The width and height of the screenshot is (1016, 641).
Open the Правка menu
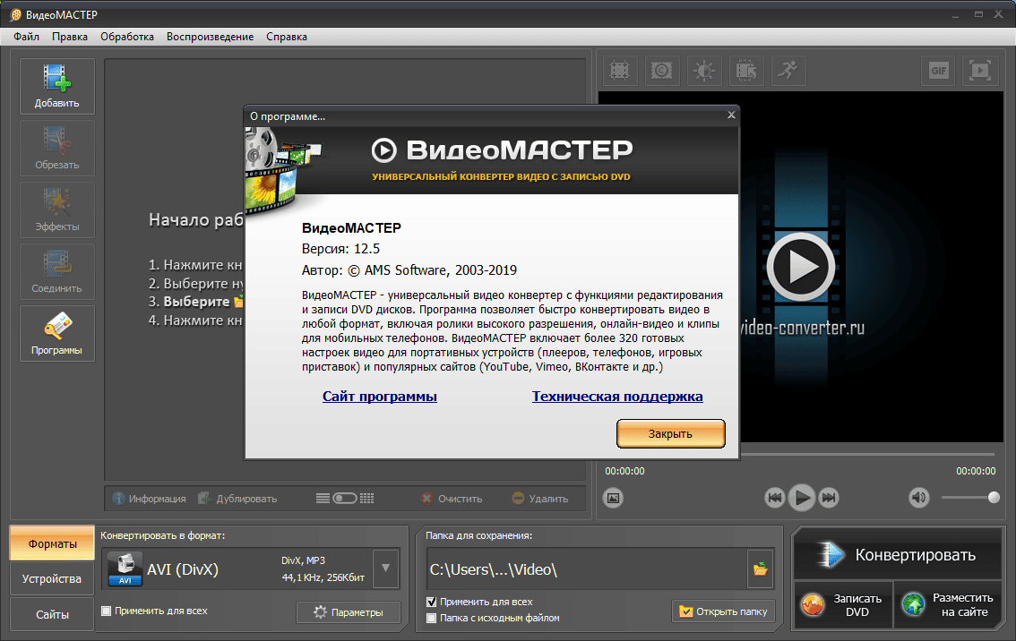point(70,37)
